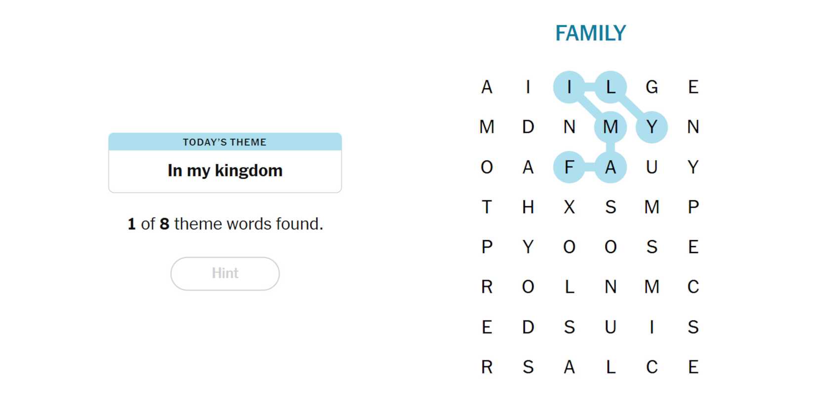Click the highlighted letter A
815x407 pixels.
[x=611, y=167]
